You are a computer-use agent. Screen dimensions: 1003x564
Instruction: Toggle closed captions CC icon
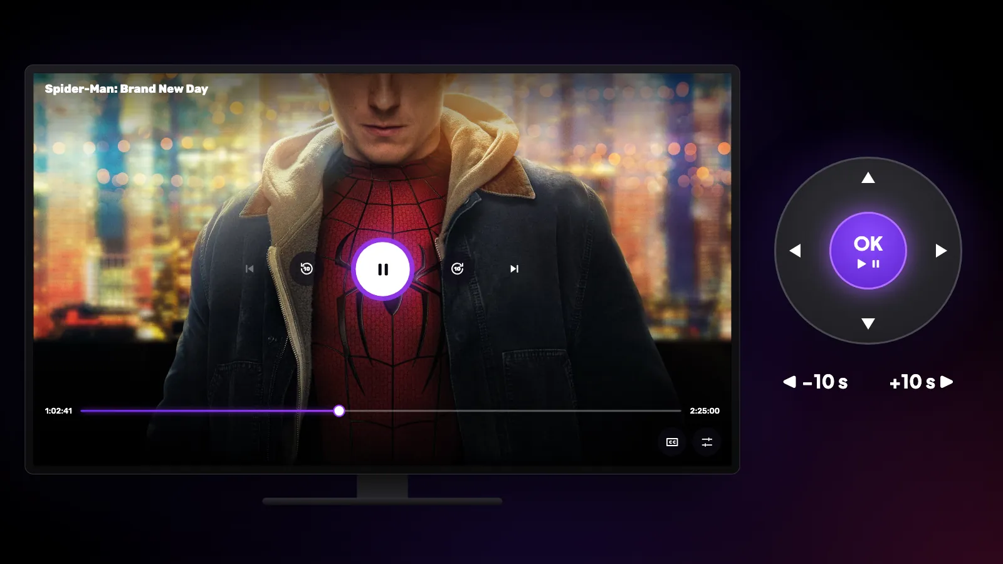(x=672, y=442)
